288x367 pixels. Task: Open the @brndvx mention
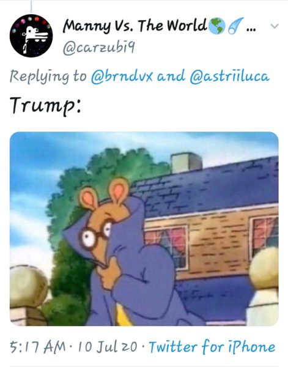click(122, 76)
